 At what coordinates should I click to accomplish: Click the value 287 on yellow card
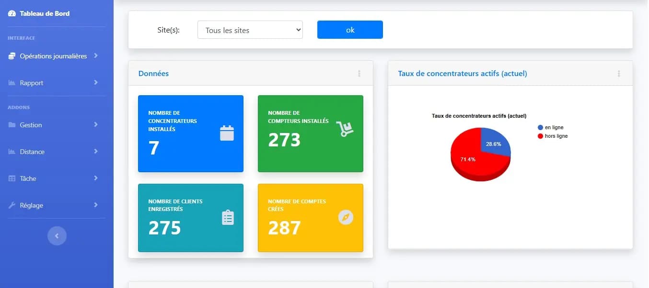[x=284, y=228]
